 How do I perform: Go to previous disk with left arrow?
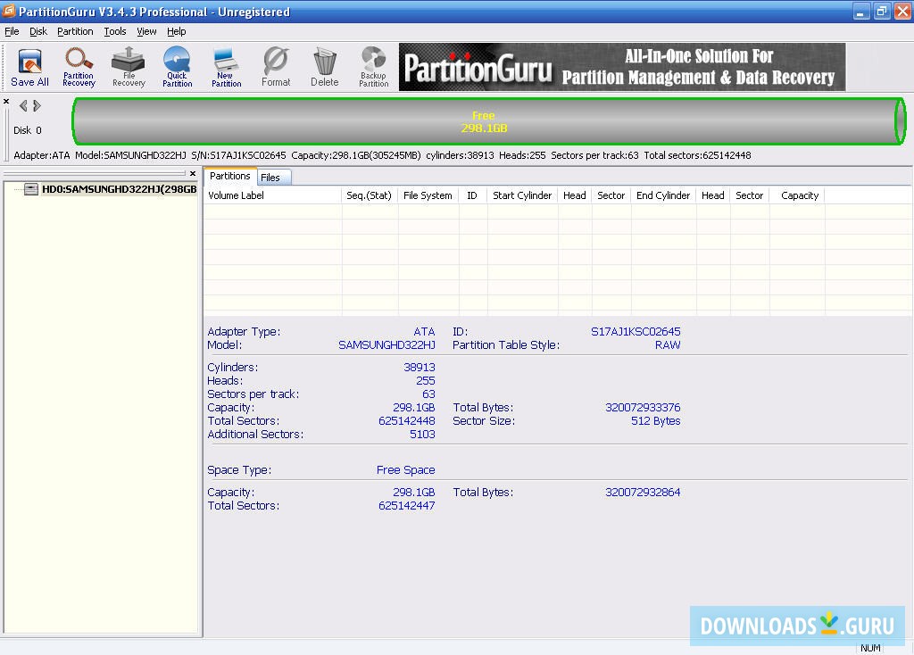[23, 105]
